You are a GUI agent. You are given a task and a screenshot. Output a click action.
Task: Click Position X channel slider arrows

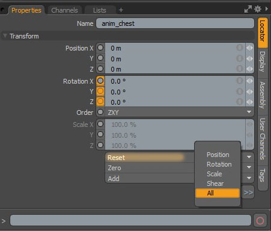tap(249, 48)
